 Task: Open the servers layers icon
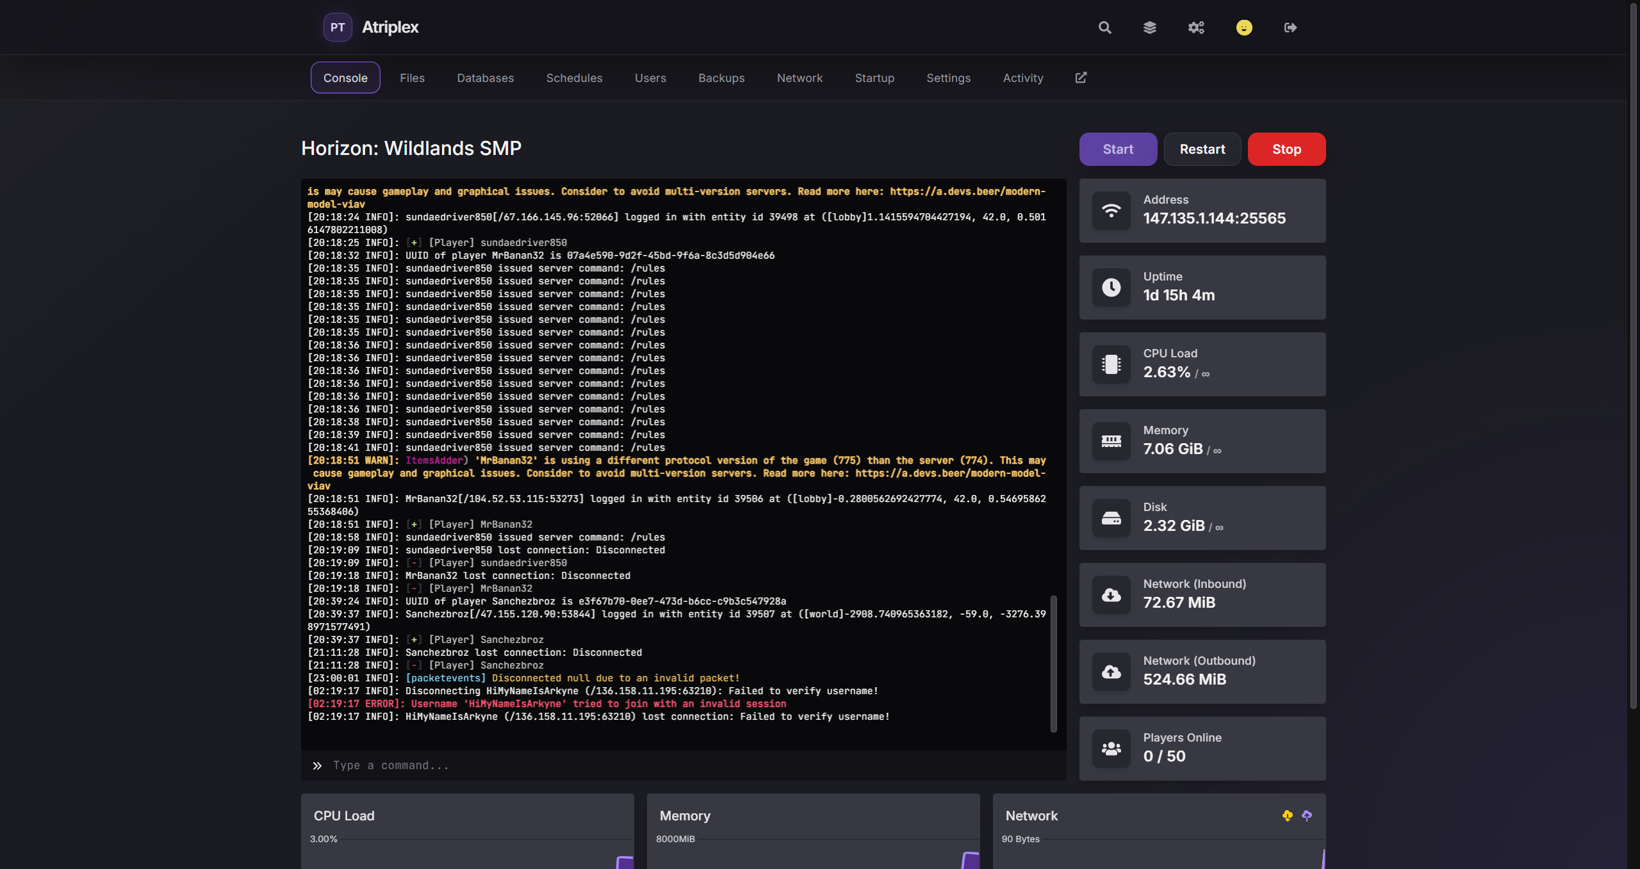(1150, 28)
